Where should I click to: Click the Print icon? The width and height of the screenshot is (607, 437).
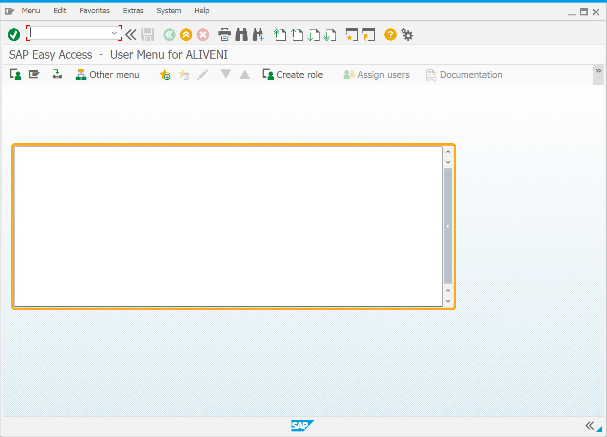224,35
